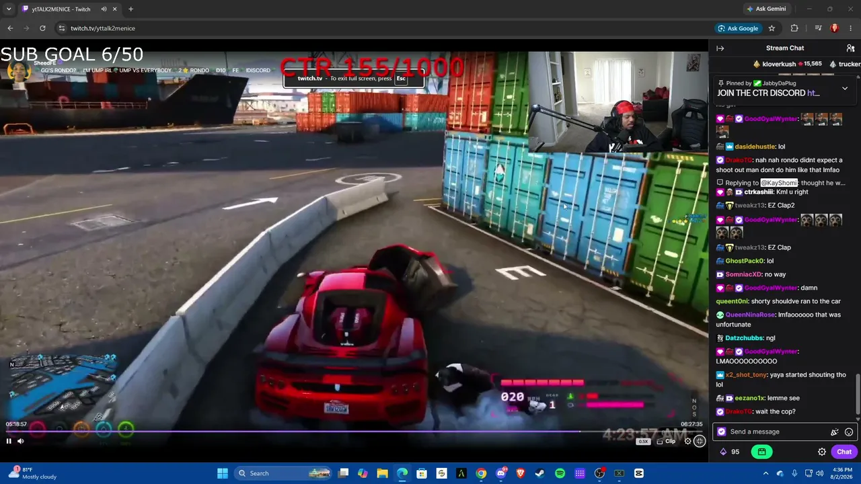Open Microsoft Store from the taskbar
The width and height of the screenshot is (861, 484).
tap(422, 473)
